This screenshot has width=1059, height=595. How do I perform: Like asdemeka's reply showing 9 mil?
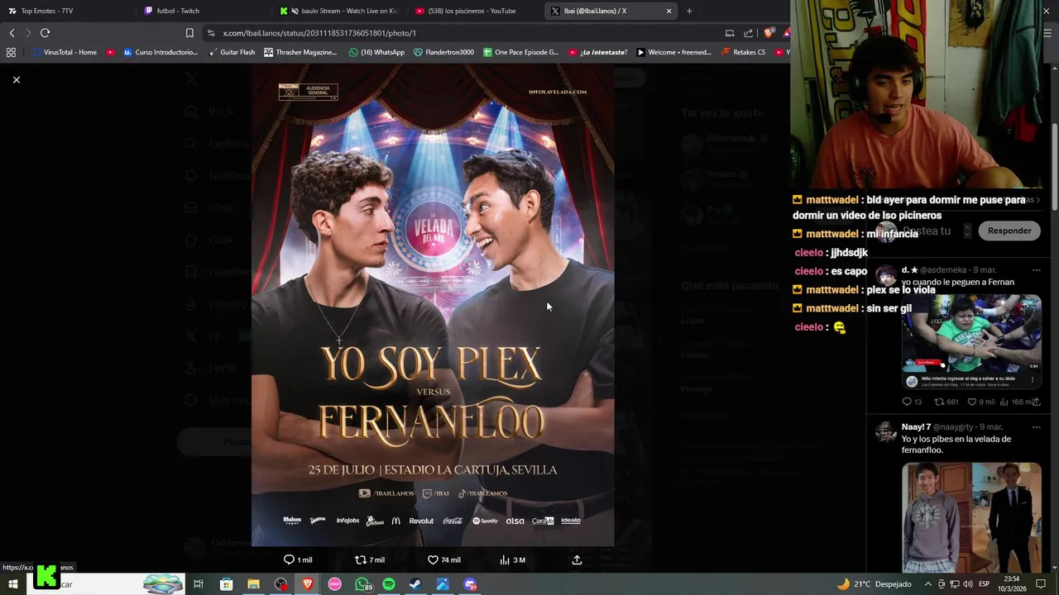[981, 402]
